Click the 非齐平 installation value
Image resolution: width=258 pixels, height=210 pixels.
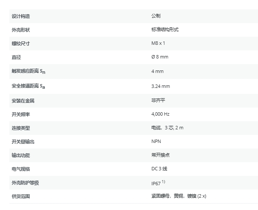click(x=157, y=100)
